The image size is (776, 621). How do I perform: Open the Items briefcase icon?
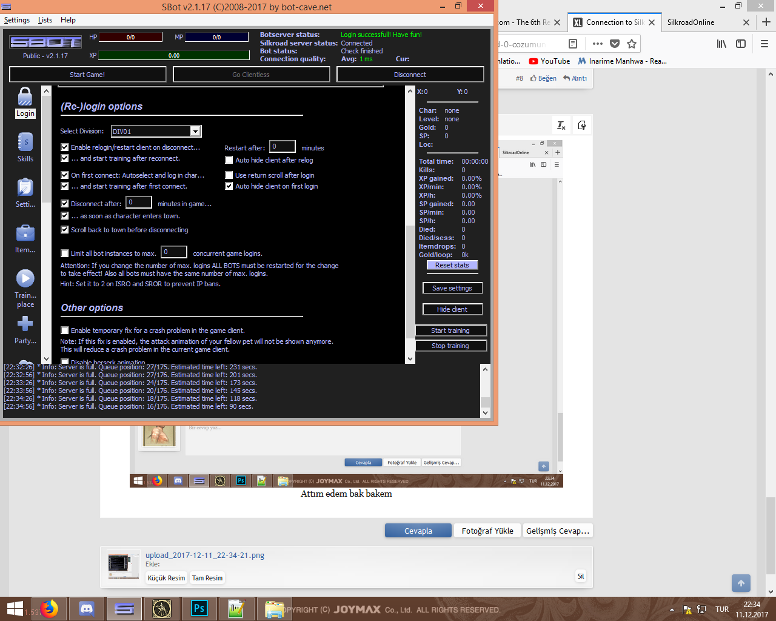[x=25, y=238]
